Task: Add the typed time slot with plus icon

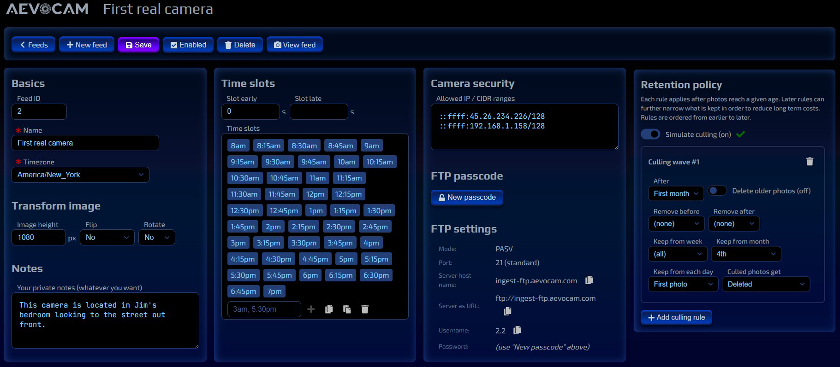Action: pyautogui.click(x=311, y=309)
